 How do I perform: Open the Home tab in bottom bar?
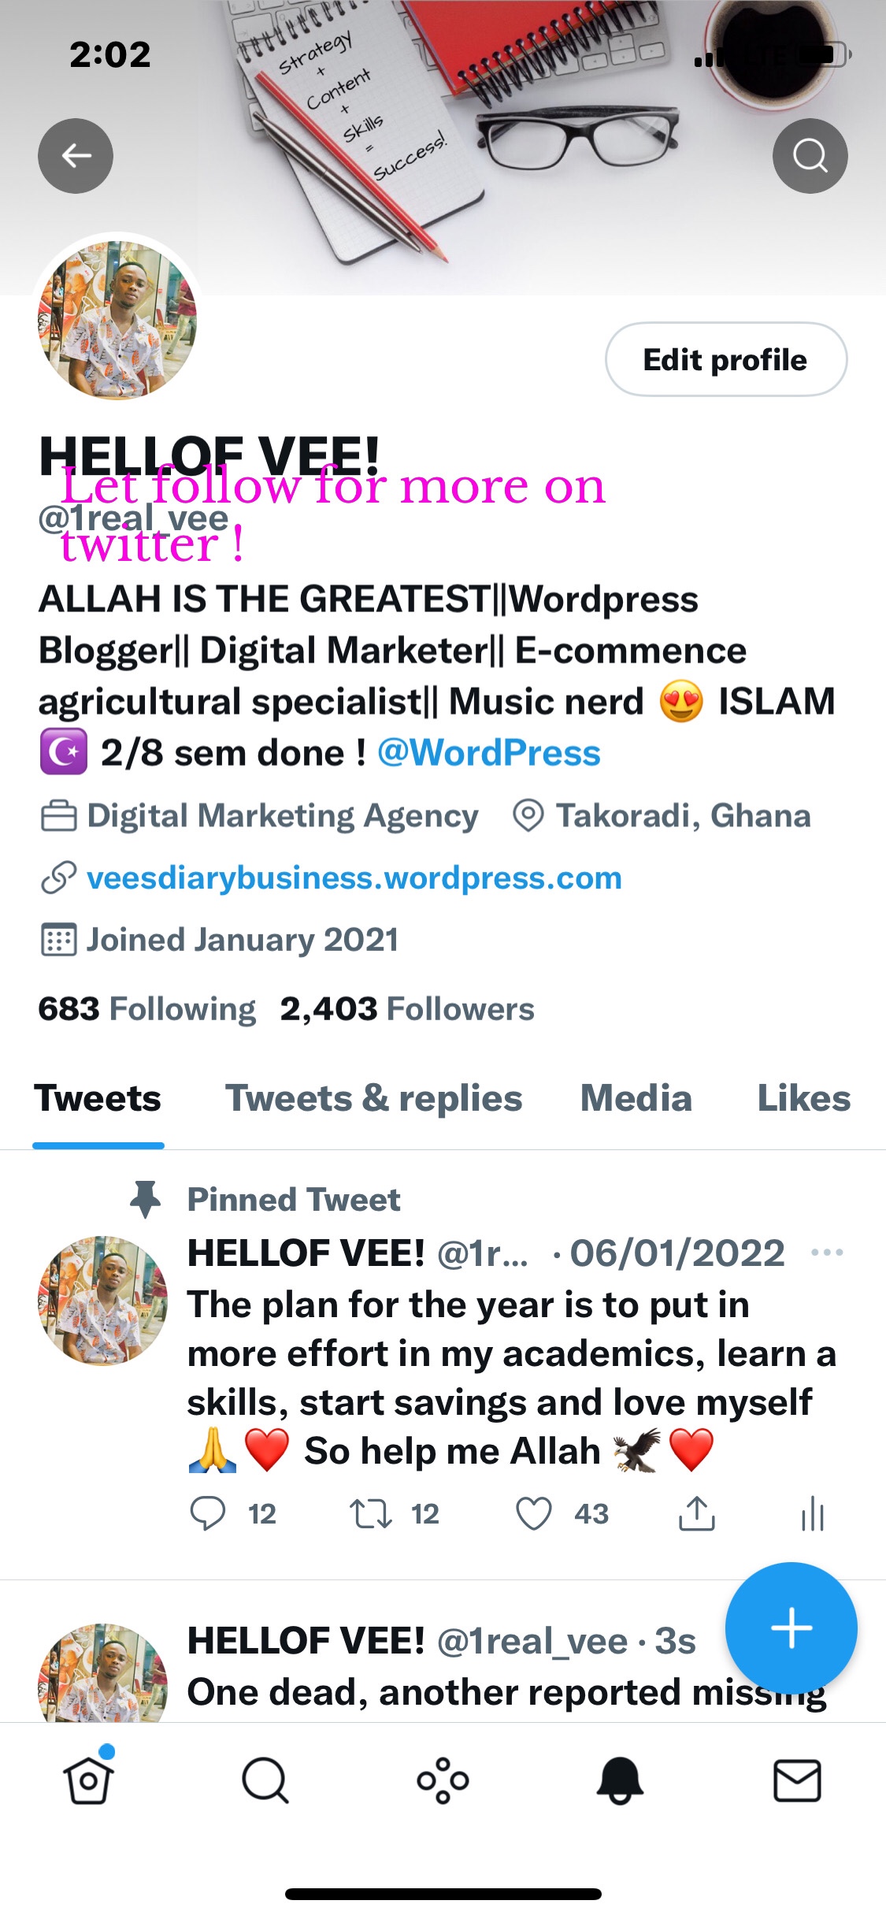88,1780
